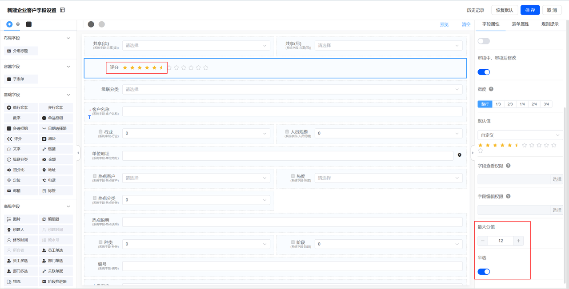
Task: Select the 子表单 container field
Action: [21, 79]
